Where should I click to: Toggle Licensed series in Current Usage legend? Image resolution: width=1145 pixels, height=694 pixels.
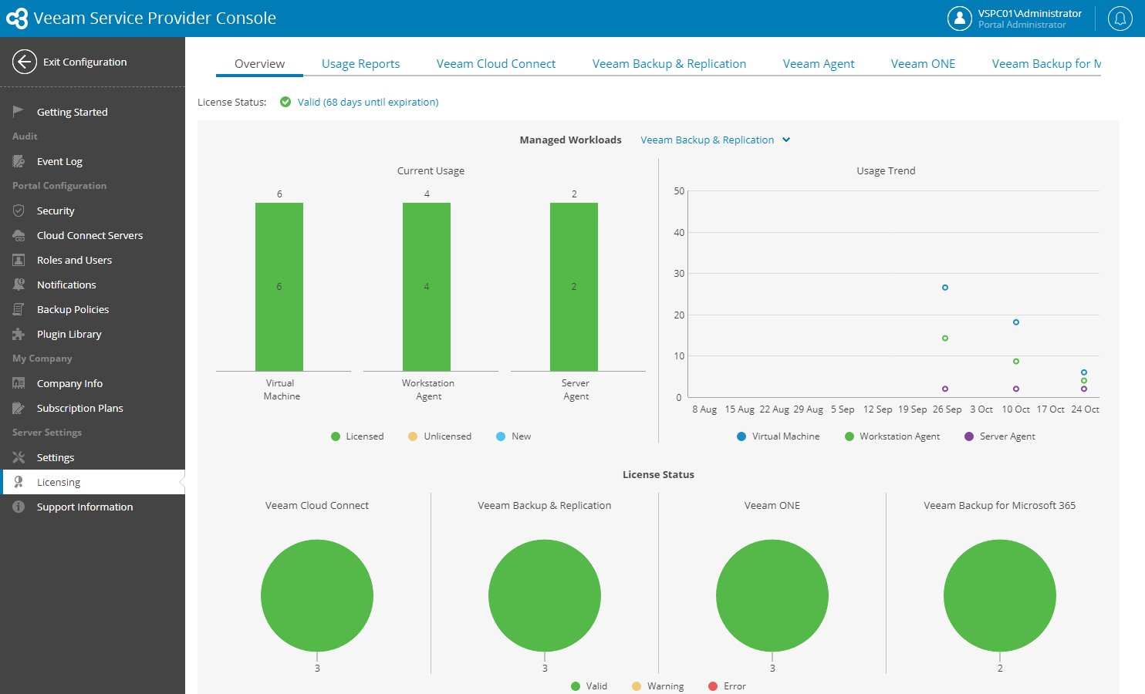pyautogui.click(x=357, y=436)
